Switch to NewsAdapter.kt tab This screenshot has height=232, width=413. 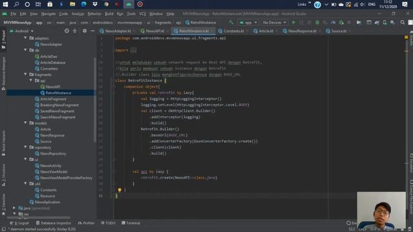[x=117, y=31]
